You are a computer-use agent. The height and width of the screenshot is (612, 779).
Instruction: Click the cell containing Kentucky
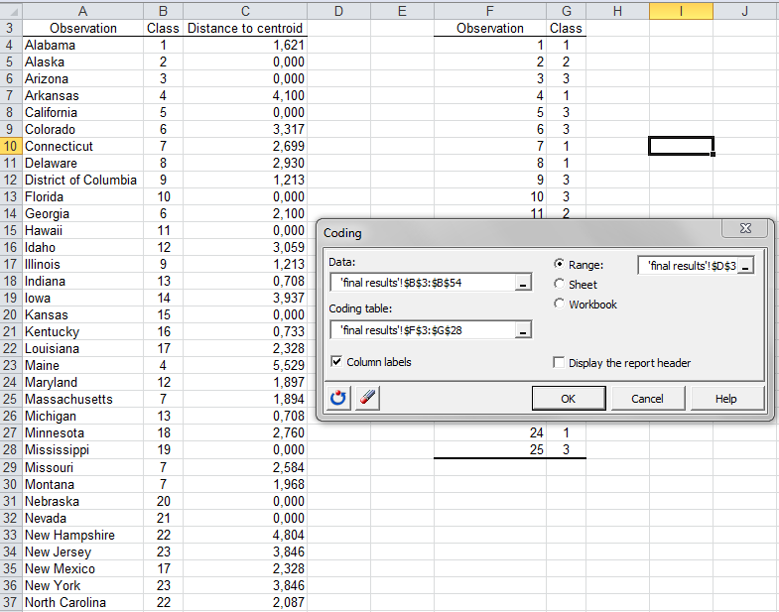coord(83,331)
